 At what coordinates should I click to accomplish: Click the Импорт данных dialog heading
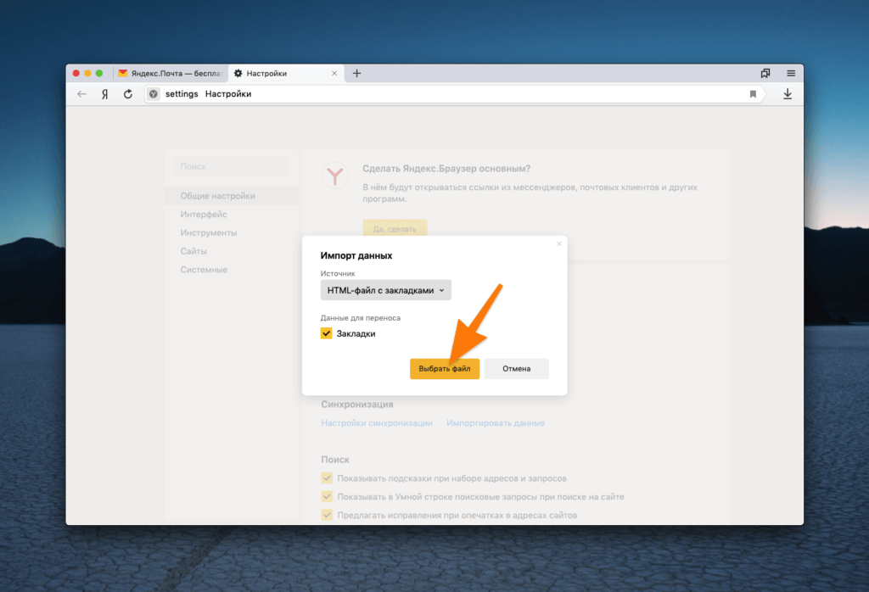click(x=356, y=255)
